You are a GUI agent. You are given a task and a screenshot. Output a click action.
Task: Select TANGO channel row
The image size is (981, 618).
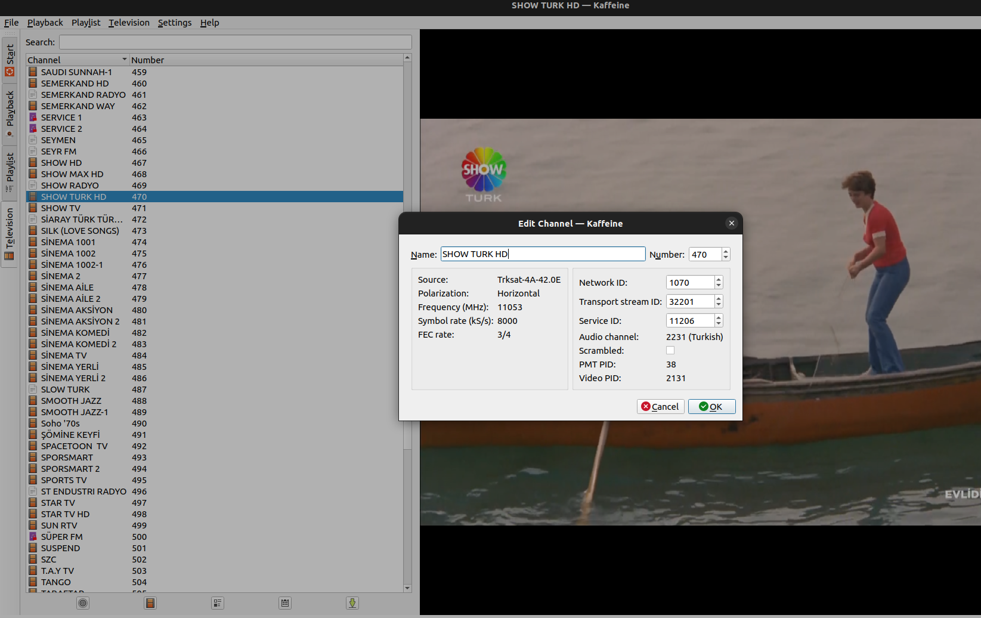click(215, 582)
